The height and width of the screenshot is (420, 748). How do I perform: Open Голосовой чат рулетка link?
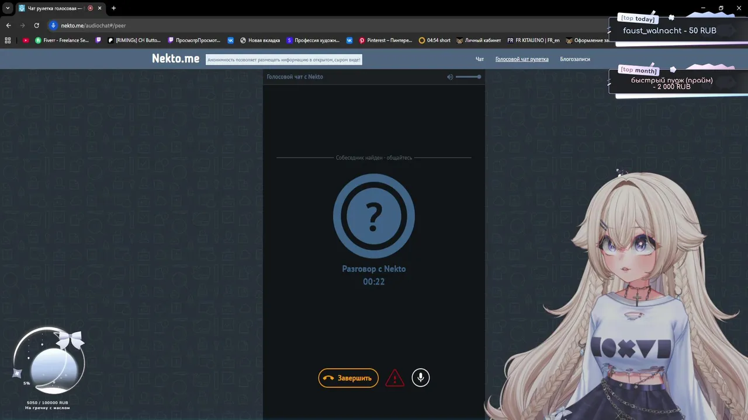coord(522,59)
